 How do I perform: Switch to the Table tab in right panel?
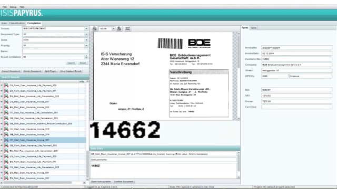(x=253, y=28)
